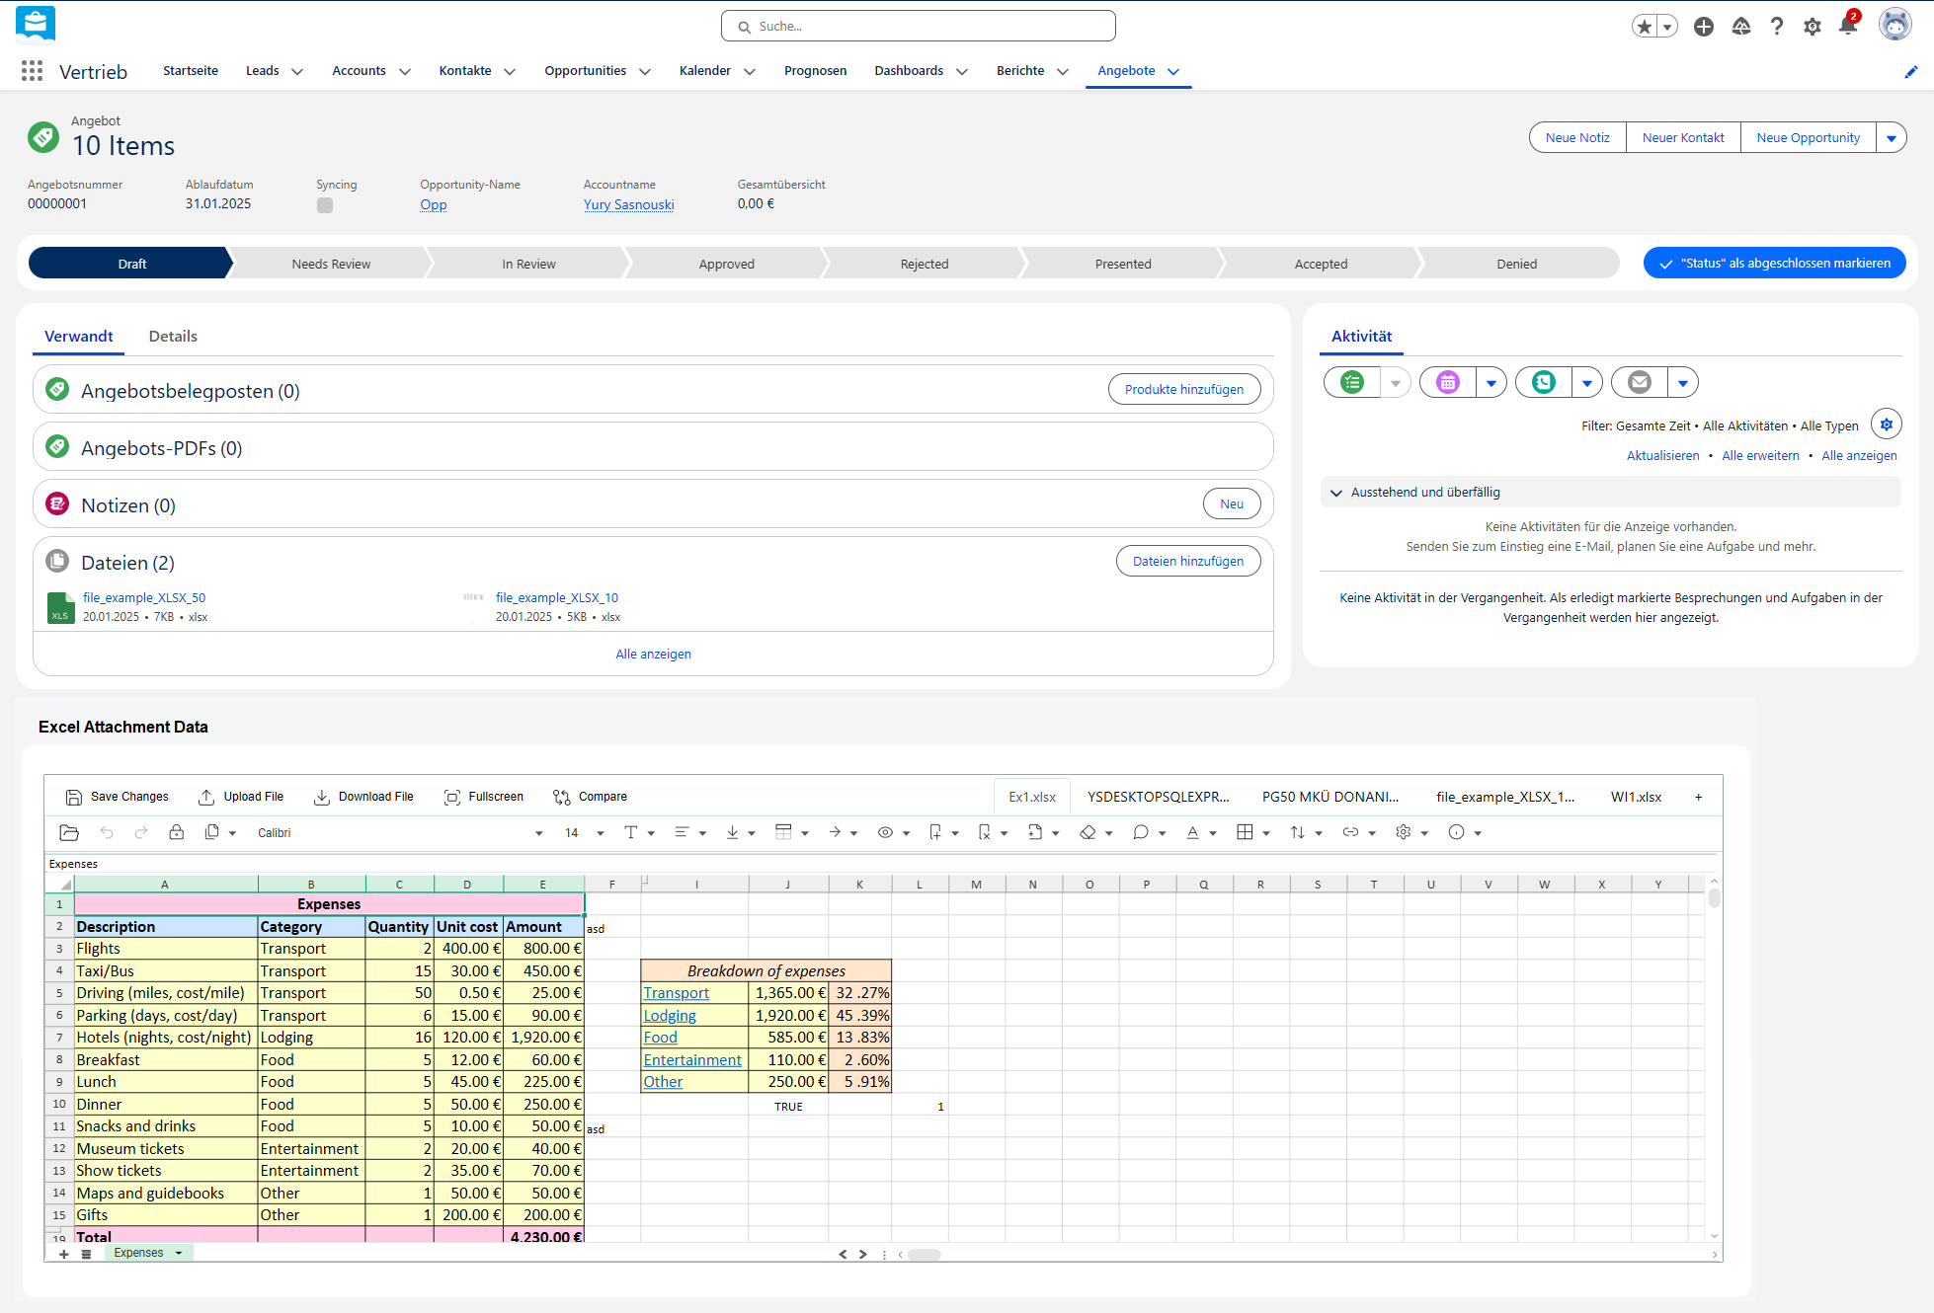1934x1313 pixels.
Task: Open the global Create plus menu
Action: point(1704,27)
